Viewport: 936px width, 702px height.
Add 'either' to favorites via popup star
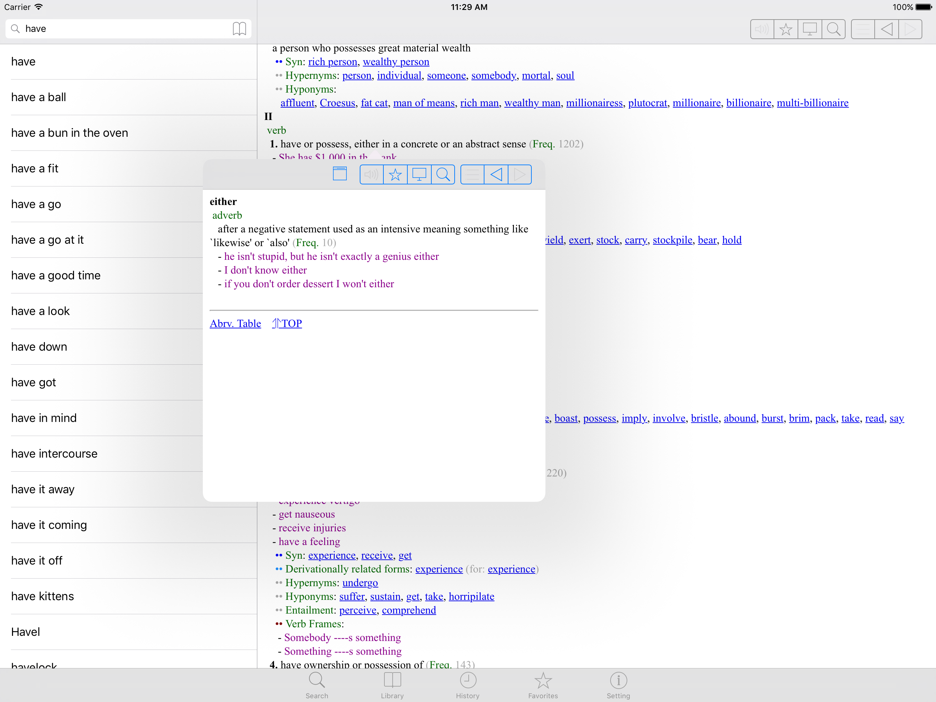tap(395, 174)
